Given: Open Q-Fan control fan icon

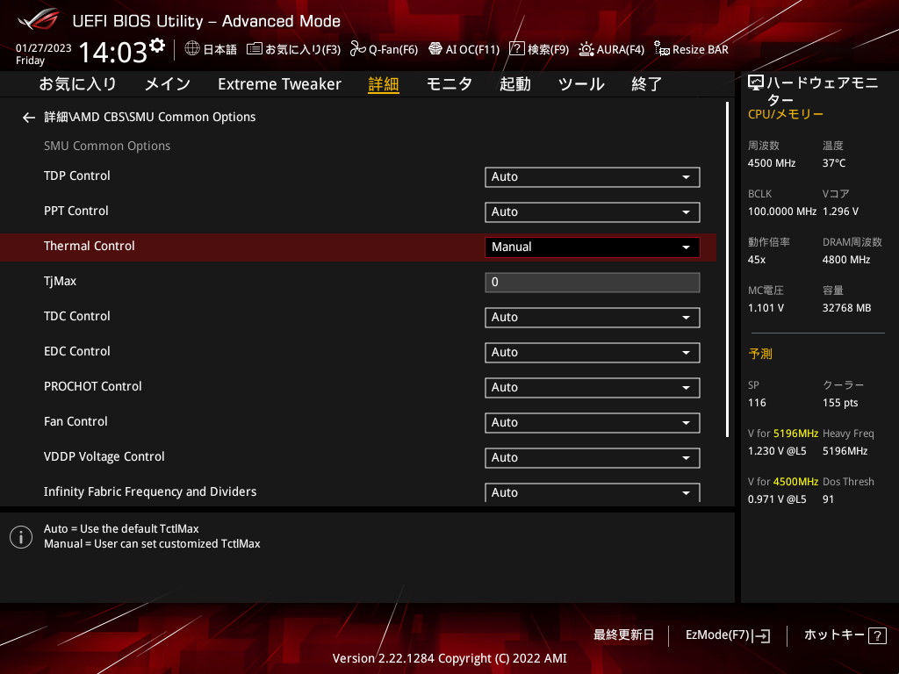Looking at the screenshot, I should [x=358, y=49].
